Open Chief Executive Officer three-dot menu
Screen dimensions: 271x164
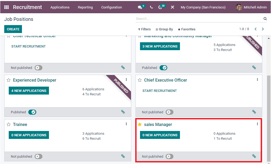coord(257,79)
